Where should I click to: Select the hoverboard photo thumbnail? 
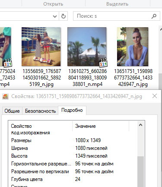click(41, 47)
